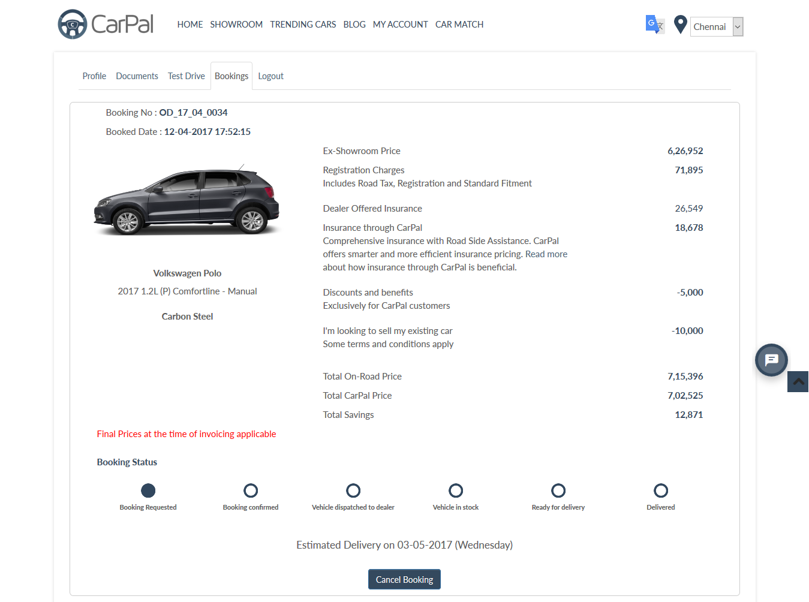Switch to the Profile tab
This screenshot has width=809, height=602.
(94, 76)
